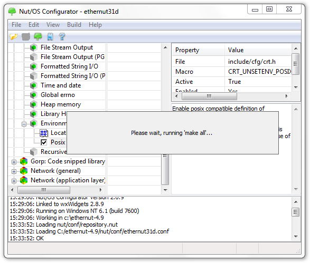Click the green cube beside Environm
The height and width of the screenshot is (263, 310).
[34, 123]
